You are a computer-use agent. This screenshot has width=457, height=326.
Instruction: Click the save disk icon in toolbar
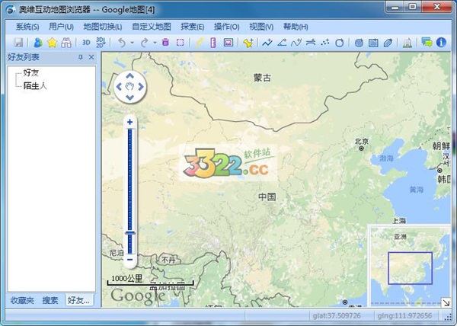tap(18, 43)
